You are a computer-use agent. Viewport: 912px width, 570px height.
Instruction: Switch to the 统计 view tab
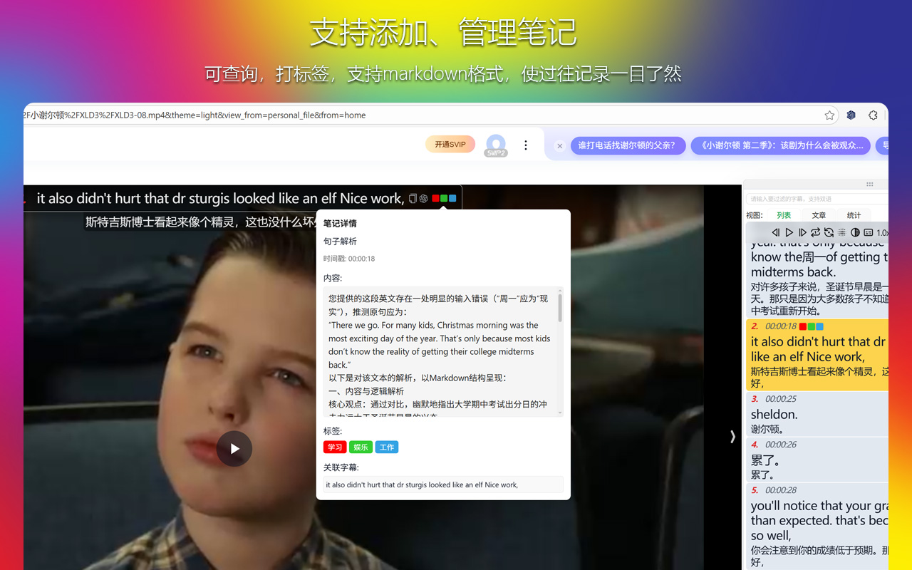click(854, 215)
